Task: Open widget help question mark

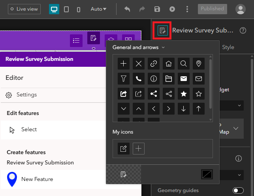Action: pyautogui.click(x=243, y=30)
